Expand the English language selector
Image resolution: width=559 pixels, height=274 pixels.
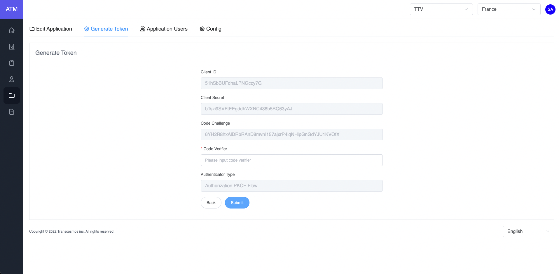coord(528,231)
